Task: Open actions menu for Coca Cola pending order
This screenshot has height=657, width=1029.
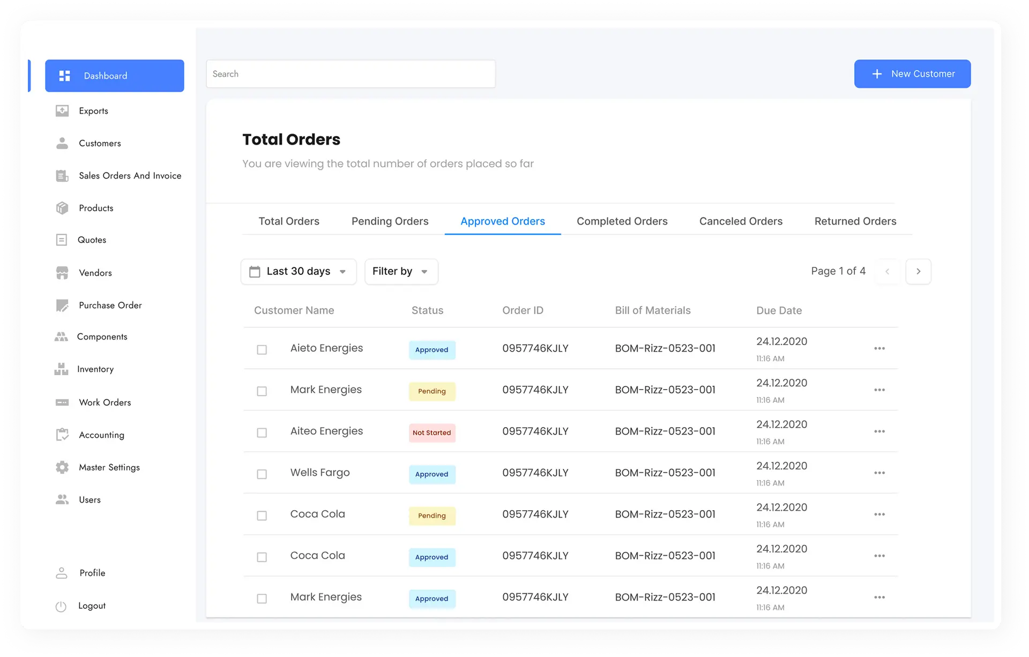Action: point(879,514)
